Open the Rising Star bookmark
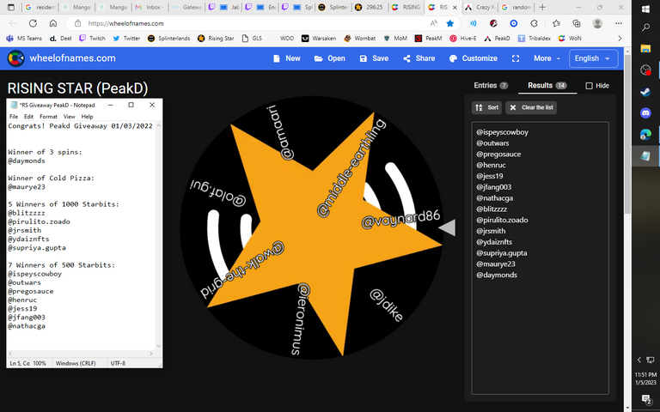660x412 pixels. pyautogui.click(x=216, y=39)
